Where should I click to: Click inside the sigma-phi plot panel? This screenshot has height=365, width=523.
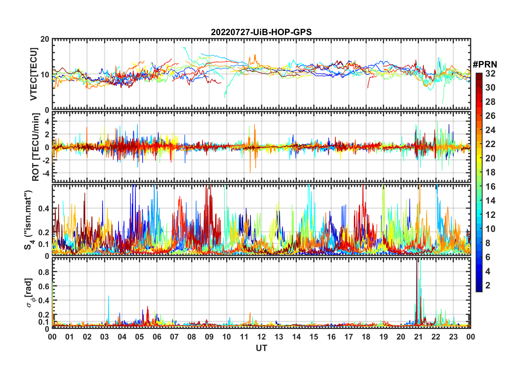261,293
